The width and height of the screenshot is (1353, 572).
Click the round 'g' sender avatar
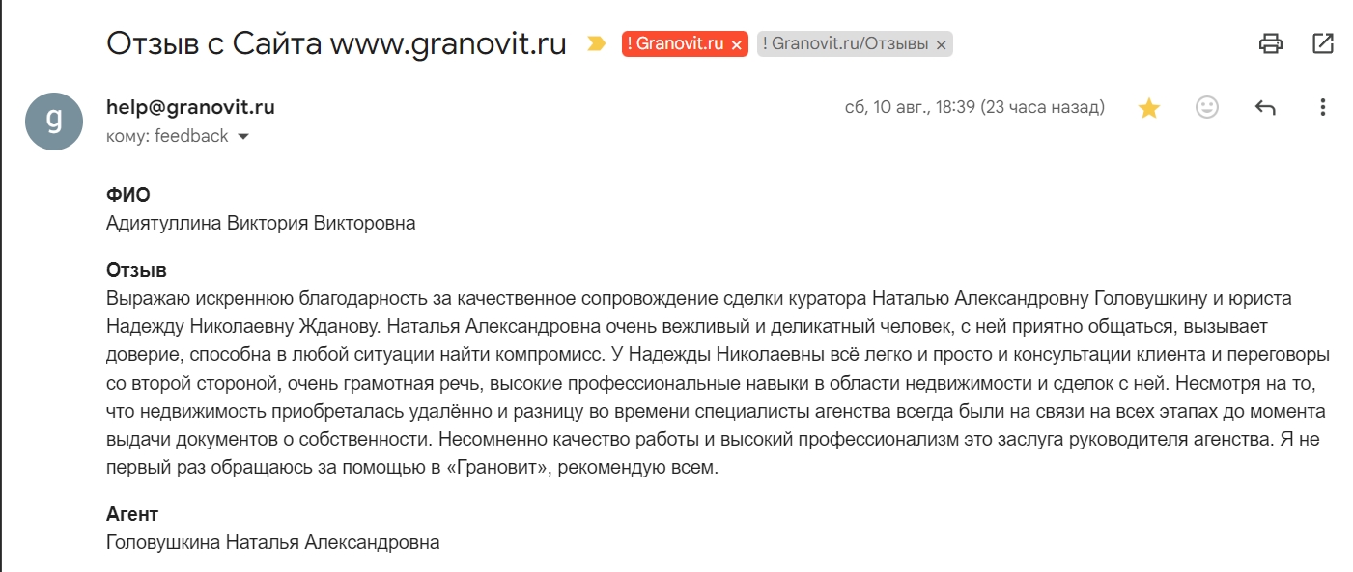53,122
